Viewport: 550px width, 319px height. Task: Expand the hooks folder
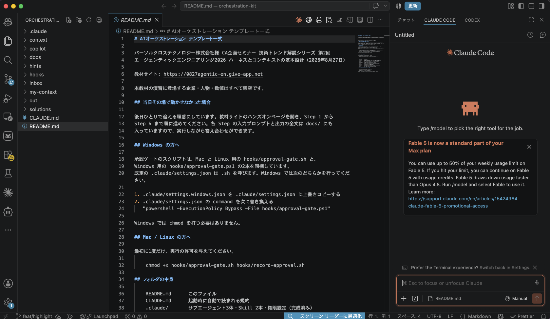[63, 74]
